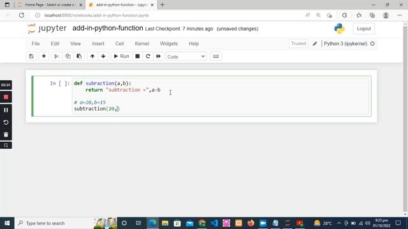Move the selected cell down
The image size is (408, 229).
(103, 57)
